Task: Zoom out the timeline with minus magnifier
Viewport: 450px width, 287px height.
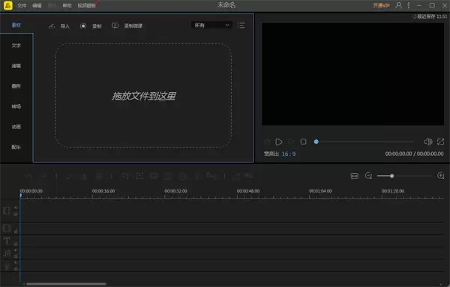Action: (x=368, y=175)
